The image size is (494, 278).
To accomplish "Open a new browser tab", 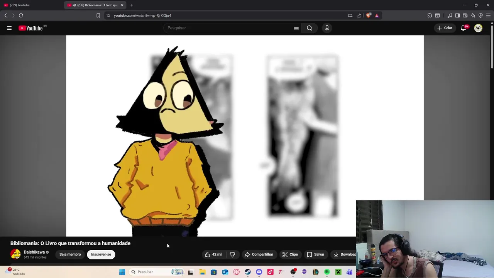I will click(x=132, y=5).
